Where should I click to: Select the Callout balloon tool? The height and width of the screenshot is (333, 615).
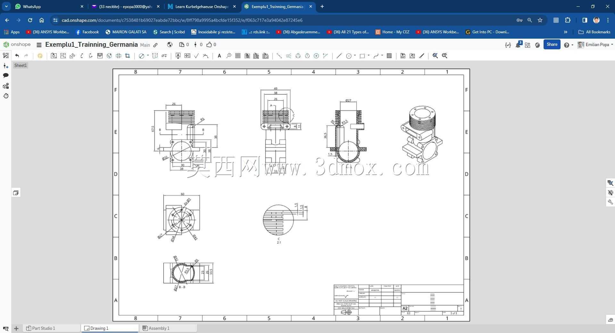coord(229,56)
